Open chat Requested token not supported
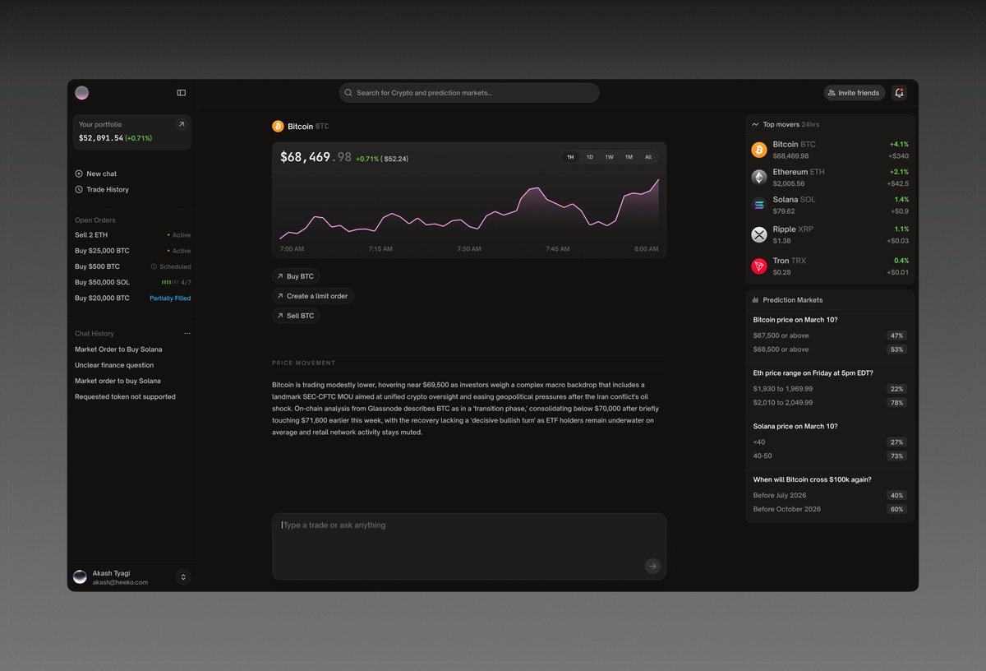The image size is (986, 671). tap(125, 396)
